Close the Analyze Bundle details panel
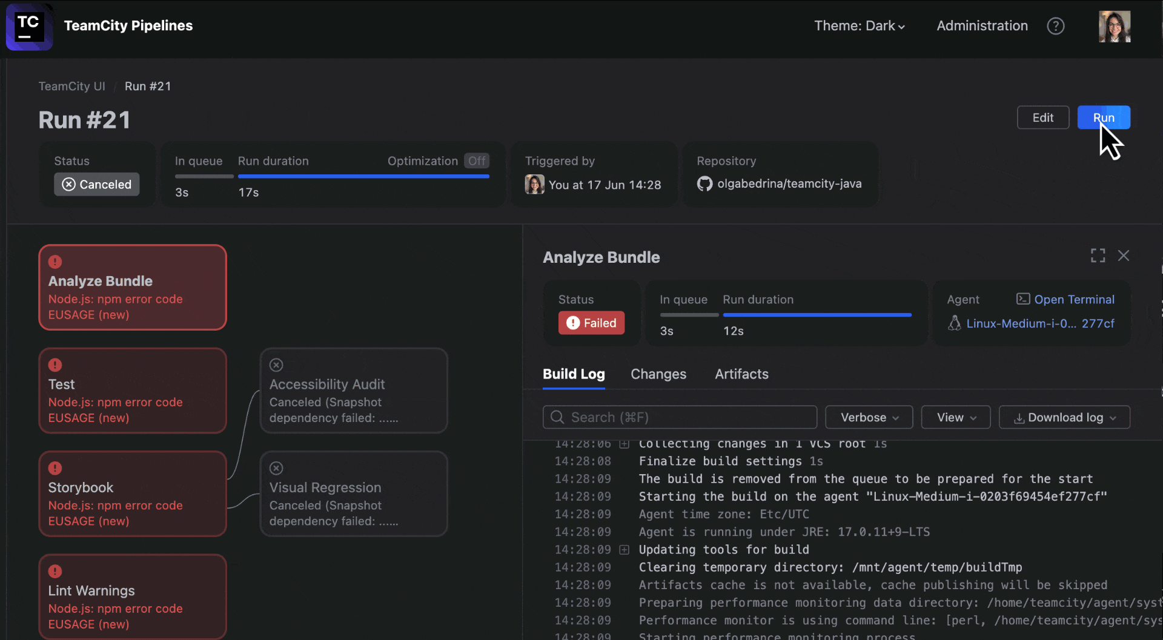The image size is (1163, 640). click(x=1124, y=256)
